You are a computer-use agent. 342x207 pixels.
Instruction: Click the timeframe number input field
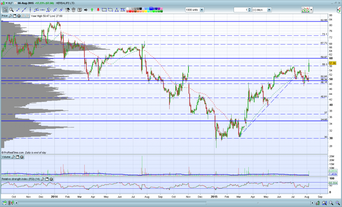pos(241,10)
